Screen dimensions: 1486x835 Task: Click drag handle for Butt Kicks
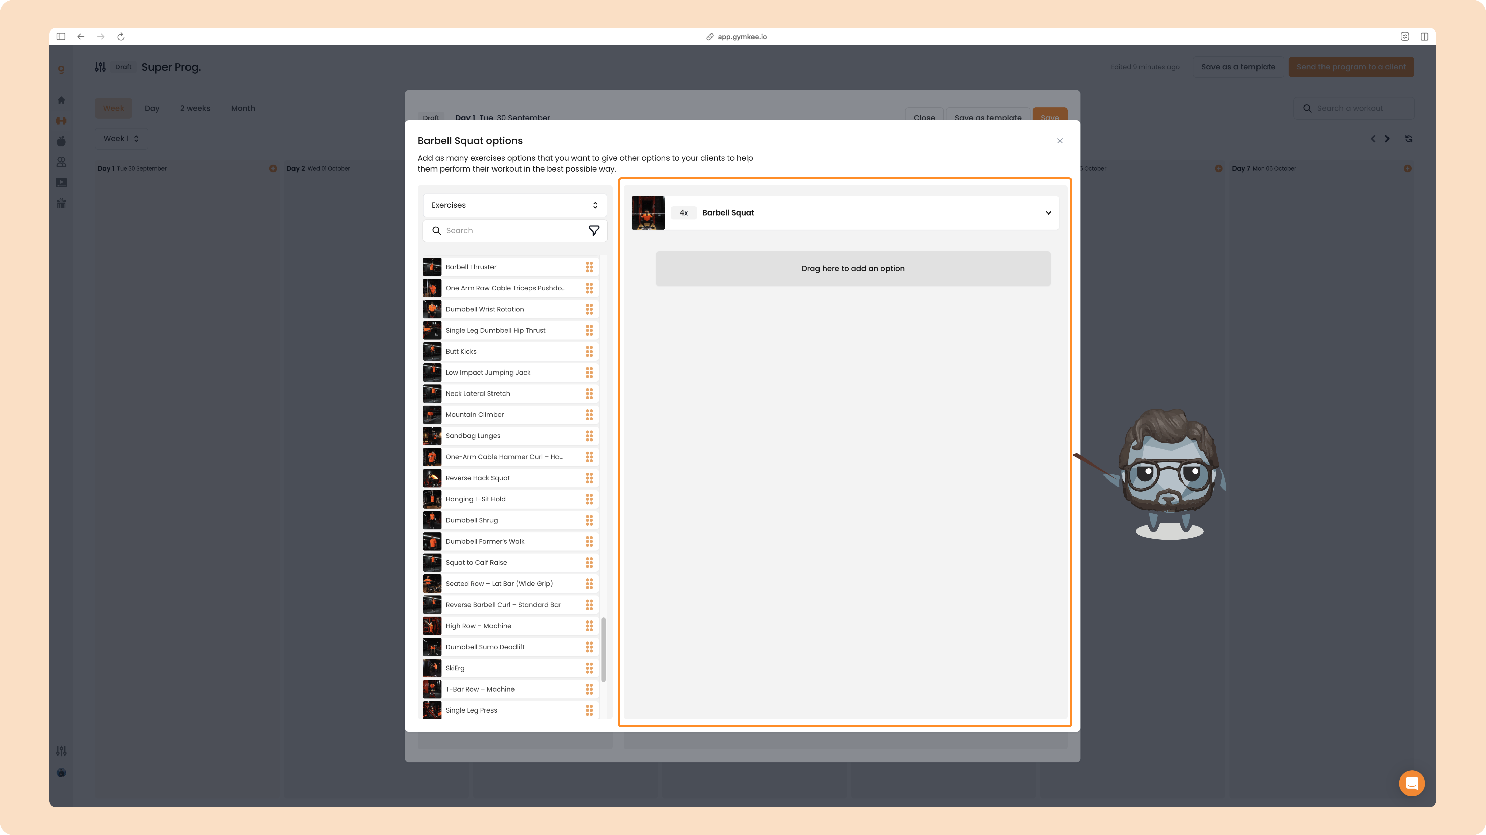589,351
